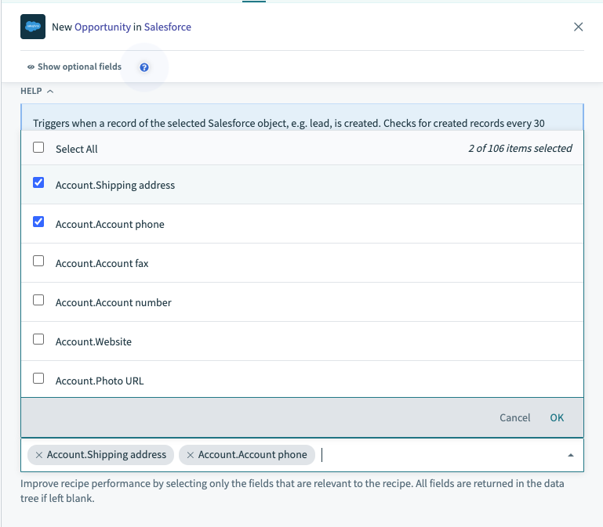Collapse the HELP section chevron

(50, 92)
